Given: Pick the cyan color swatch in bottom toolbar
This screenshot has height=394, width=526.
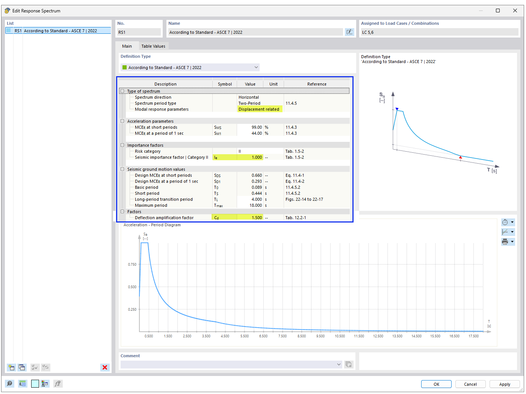Looking at the screenshot, I should tap(35, 383).
